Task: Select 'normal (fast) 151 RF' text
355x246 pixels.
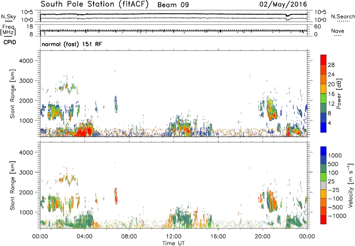Action: [x=72, y=44]
